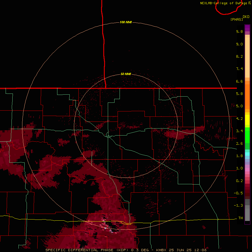Select the 0.2 scale value
This screenshot has height=252, width=252.
(x=239, y=181)
